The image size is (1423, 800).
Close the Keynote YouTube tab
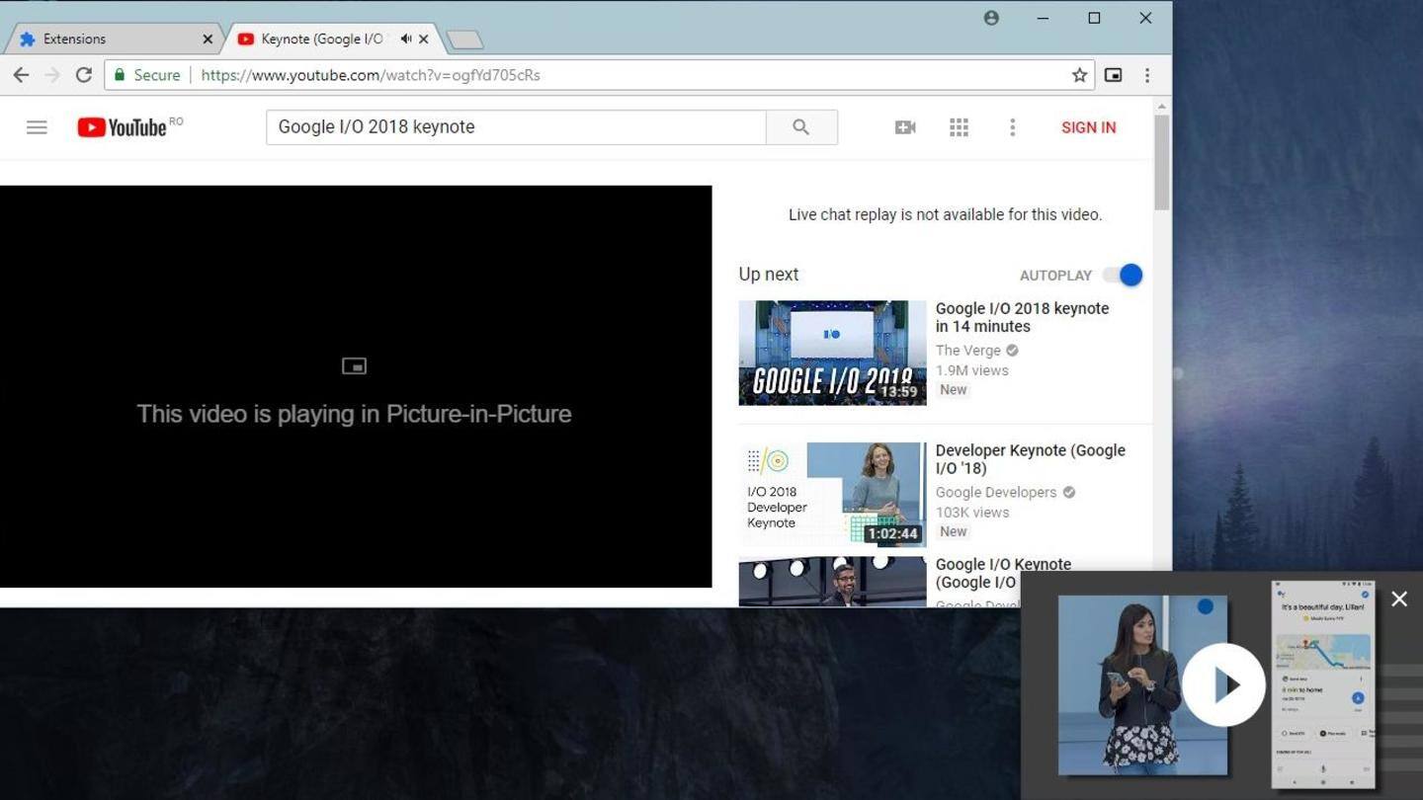[424, 40]
